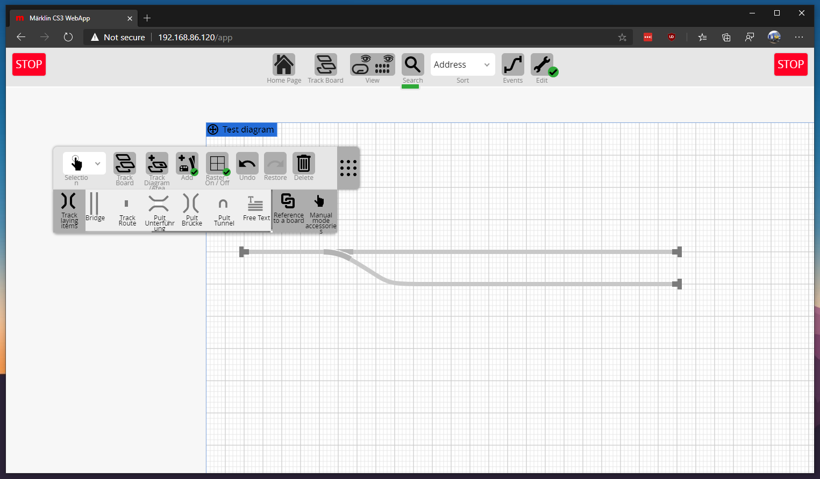Activate the Search magnifier tool
The image size is (820, 479).
click(413, 64)
